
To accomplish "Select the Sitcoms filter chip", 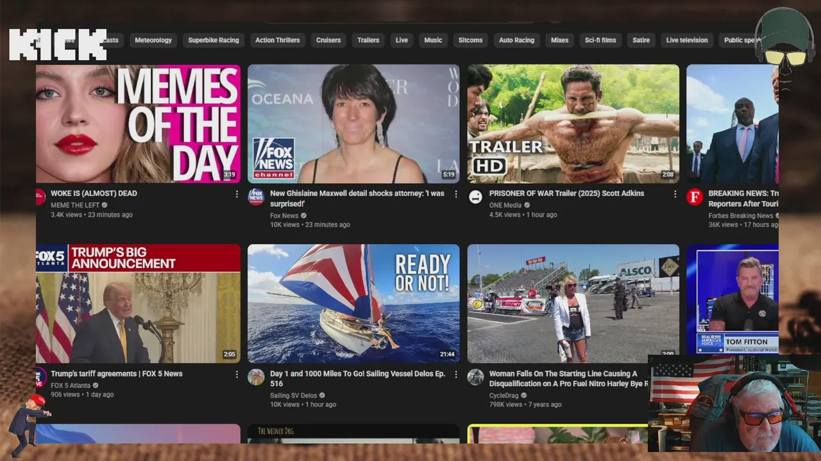I will click(470, 40).
